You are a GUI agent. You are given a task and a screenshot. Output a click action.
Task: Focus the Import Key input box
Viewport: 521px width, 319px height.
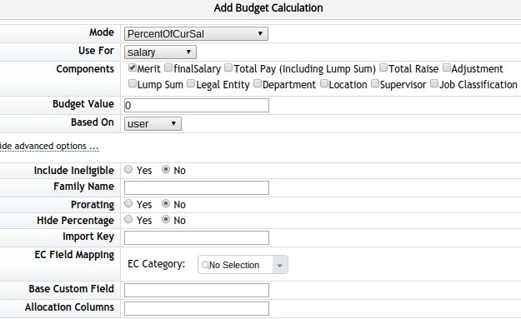(x=197, y=237)
